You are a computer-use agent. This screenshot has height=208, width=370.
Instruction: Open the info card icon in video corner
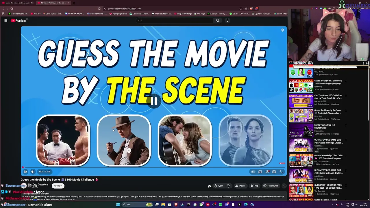[282, 30]
